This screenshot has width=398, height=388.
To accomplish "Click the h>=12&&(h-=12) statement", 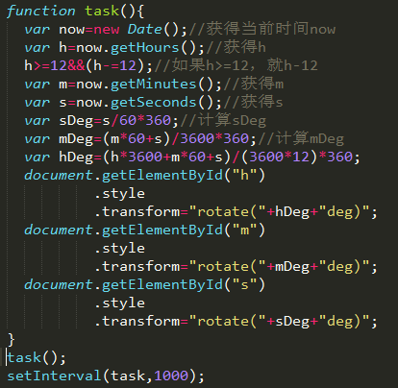I will 88,66.
